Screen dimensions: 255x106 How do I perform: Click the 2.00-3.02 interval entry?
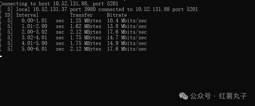[x=34, y=32]
